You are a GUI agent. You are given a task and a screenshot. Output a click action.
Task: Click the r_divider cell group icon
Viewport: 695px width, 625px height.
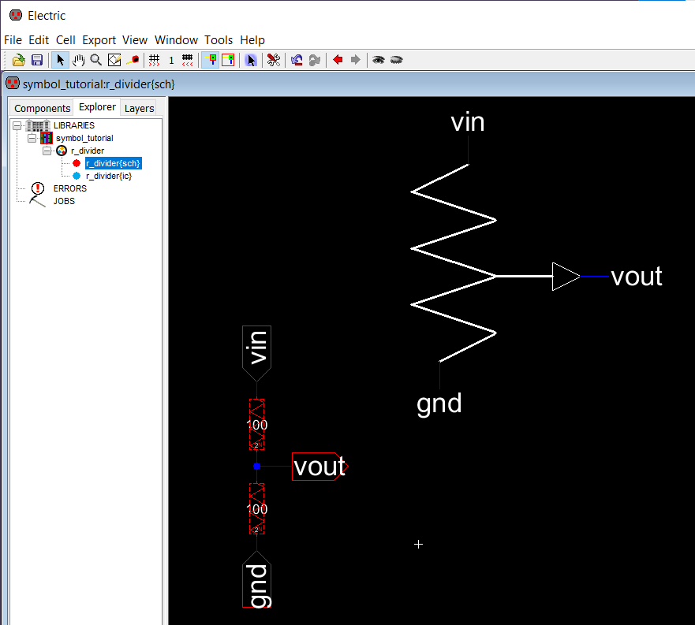coord(62,151)
